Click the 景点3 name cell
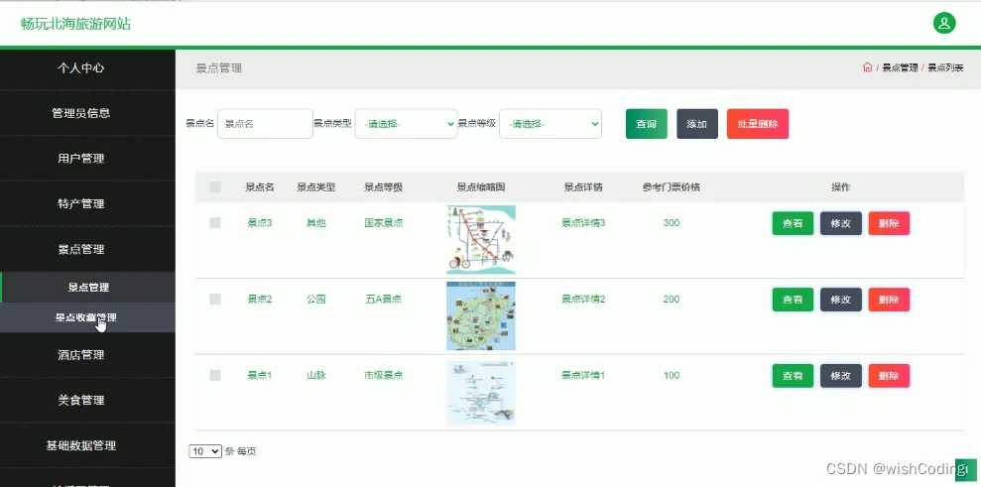 click(260, 223)
